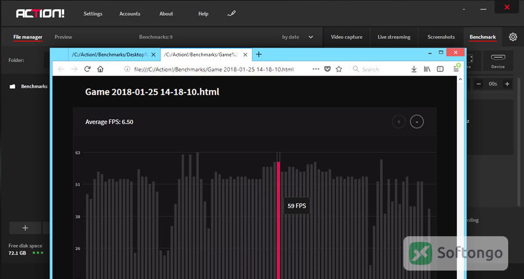Switch to the File manager tab
Viewport: 524px width, 279px height.
28,37
